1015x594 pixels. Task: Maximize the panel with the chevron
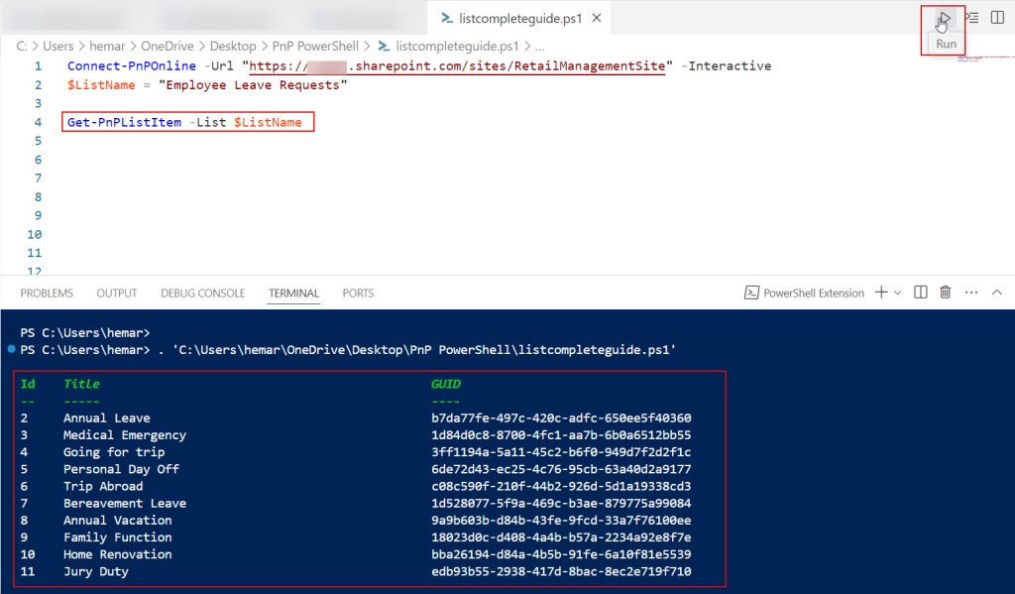997,293
